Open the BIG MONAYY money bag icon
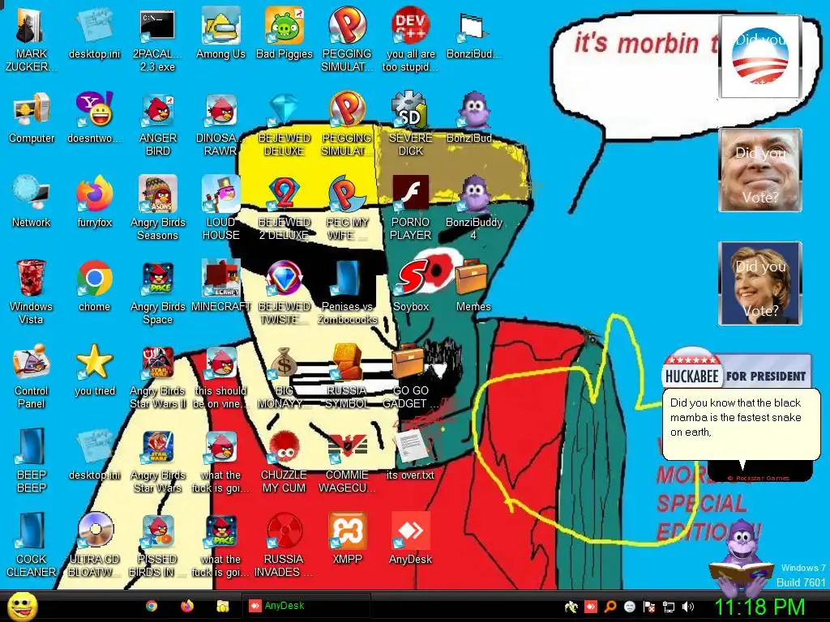The height and width of the screenshot is (622, 830). click(x=285, y=363)
